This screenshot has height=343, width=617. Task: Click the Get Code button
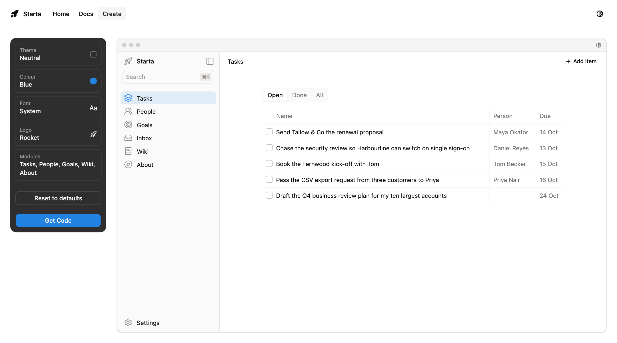click(58, 220)
